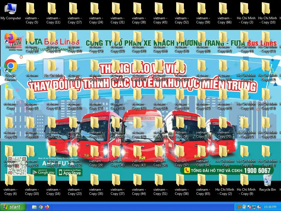Select folder 'vietnam - Copy (28)'
The width and height of the screenshot is (281, 211).
(x=96, y=127)
